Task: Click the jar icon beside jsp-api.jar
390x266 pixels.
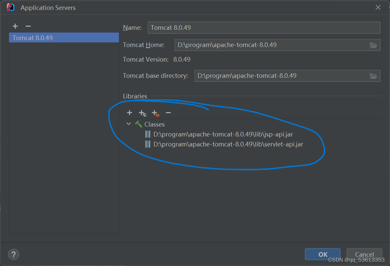Action: tap(148, 134)
